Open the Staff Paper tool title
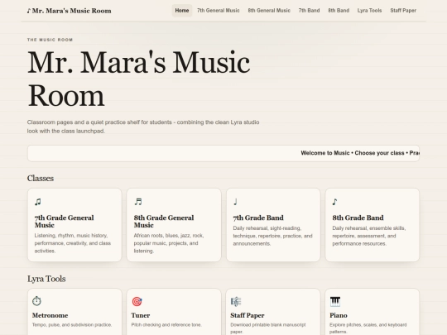Viewport: 447px width, 335px height. click(x=248, y=315)
